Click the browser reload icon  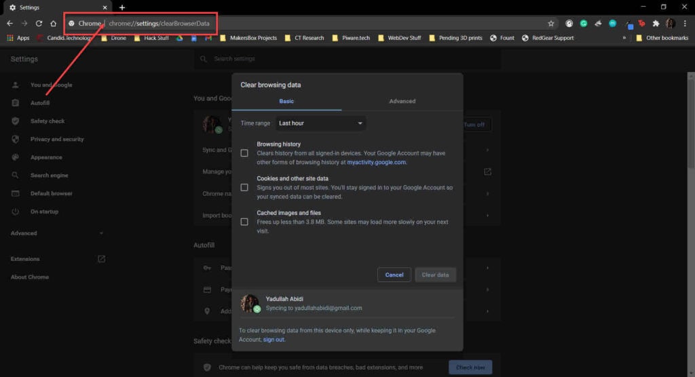[x=39, y=24]
